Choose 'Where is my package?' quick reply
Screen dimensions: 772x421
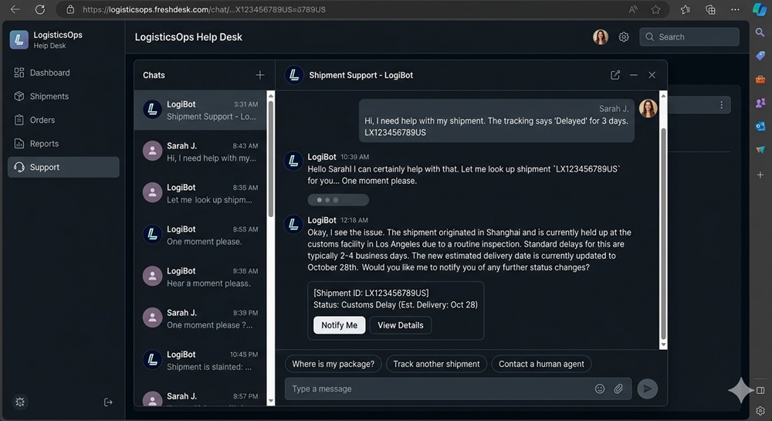333,364
